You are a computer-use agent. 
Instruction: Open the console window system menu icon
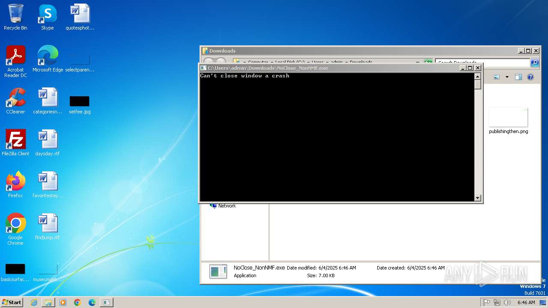[204, 68]
